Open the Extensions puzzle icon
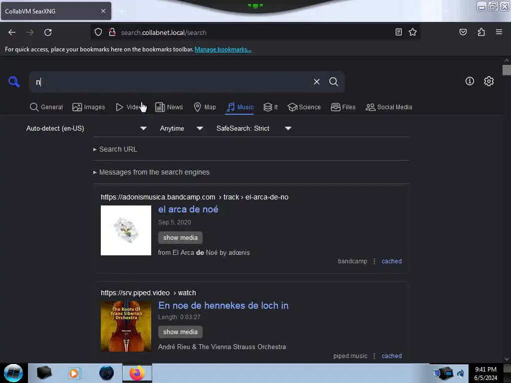 [x=481, y=32]
